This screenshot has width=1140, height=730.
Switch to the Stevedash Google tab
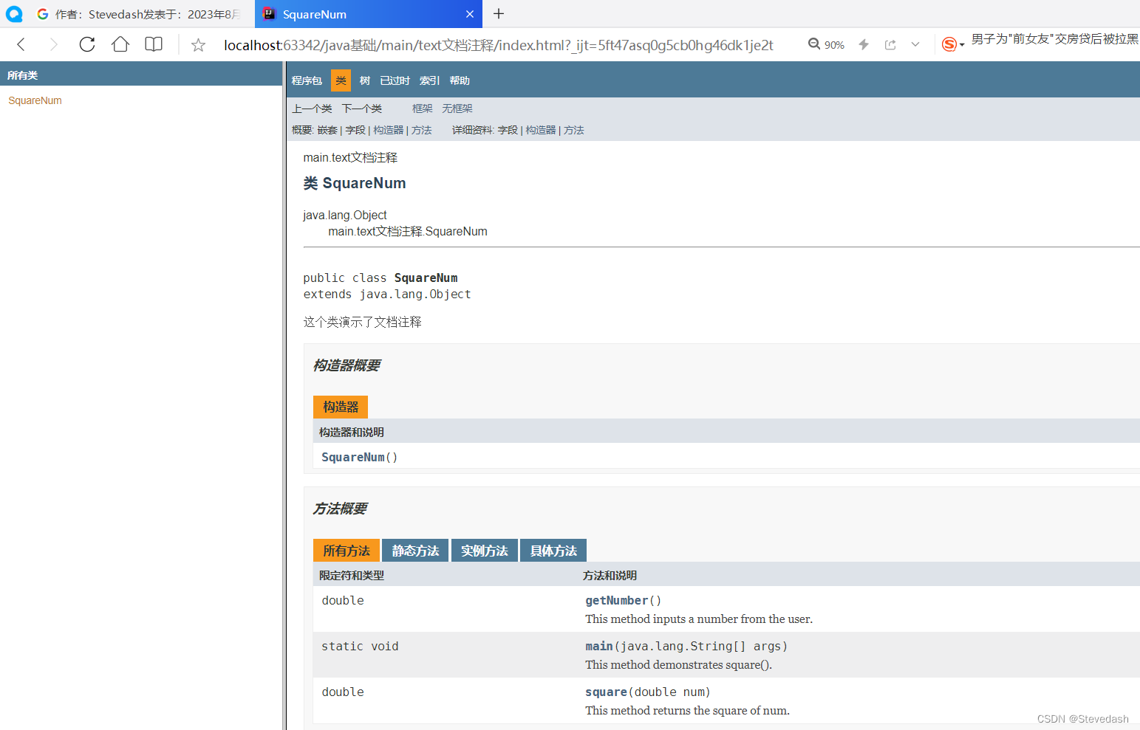(x=139, y=14)
